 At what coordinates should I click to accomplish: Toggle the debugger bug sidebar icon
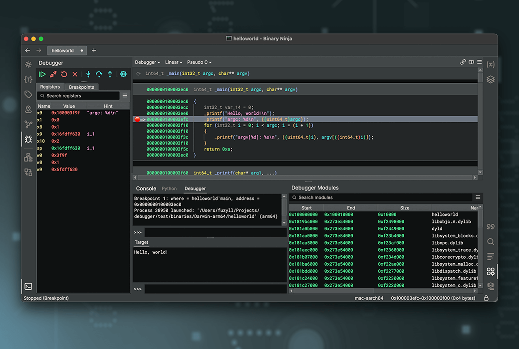click(28, 140)
